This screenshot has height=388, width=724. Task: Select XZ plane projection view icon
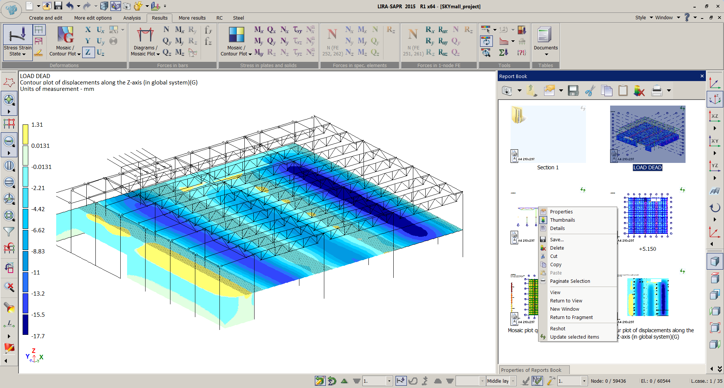click(714, 116)
